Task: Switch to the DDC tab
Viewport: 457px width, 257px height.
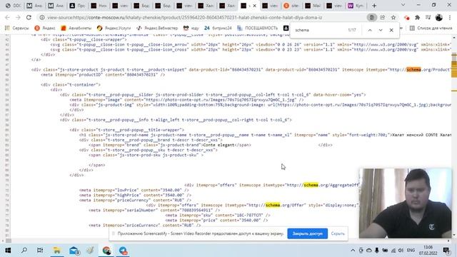Action: click(x=14, y=6)
